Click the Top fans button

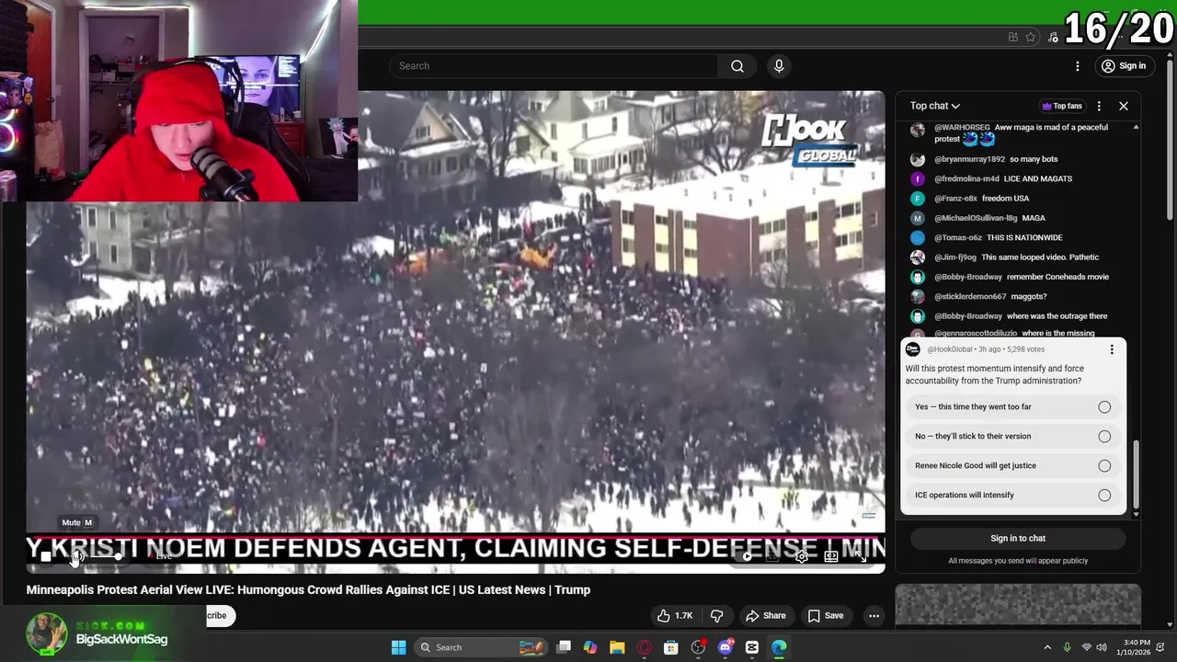coord(1062,106)
